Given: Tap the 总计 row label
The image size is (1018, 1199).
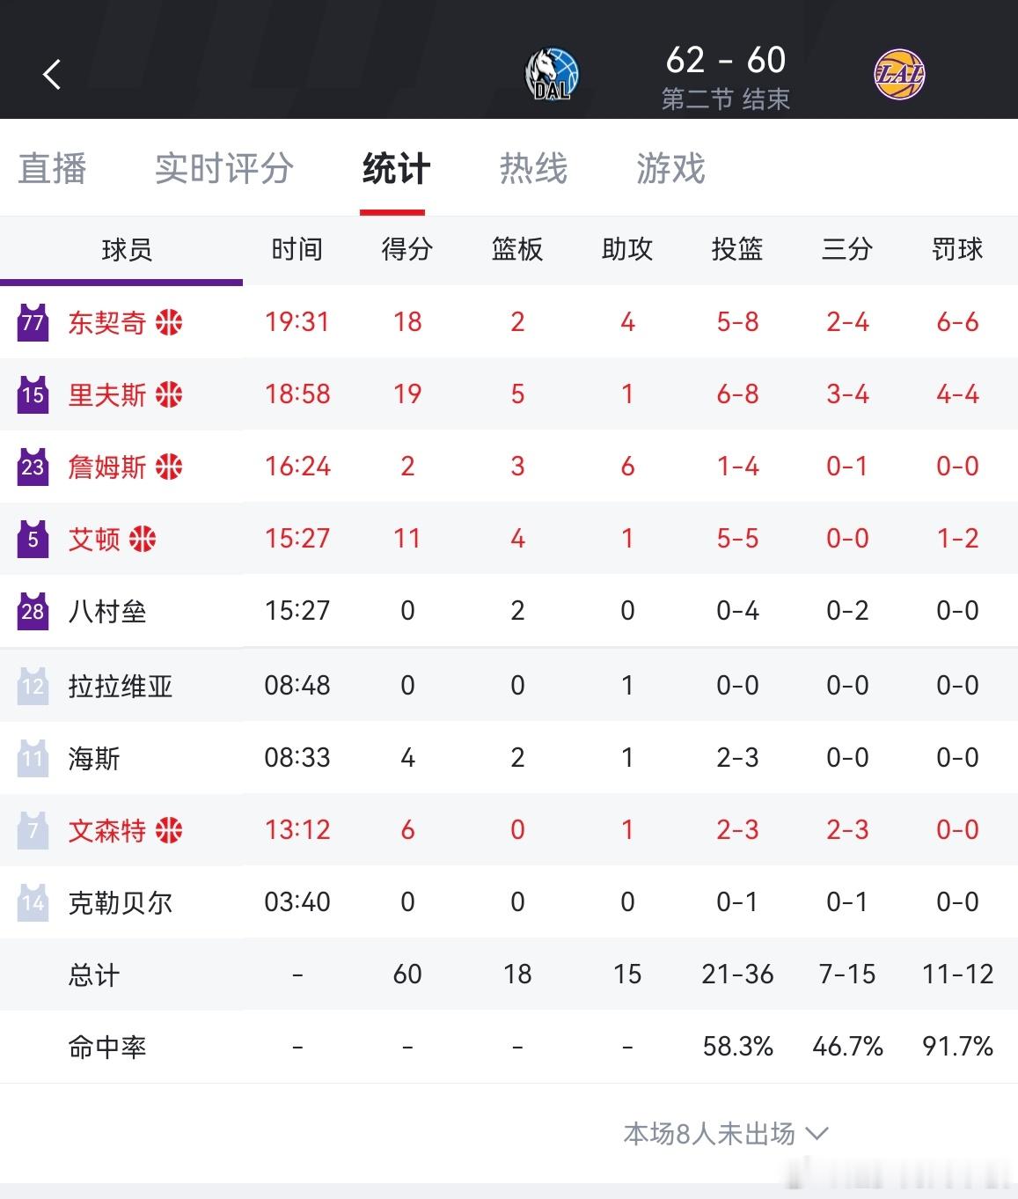Looking at the screenshot, I should pyautogui.click(x=94, y=975).
